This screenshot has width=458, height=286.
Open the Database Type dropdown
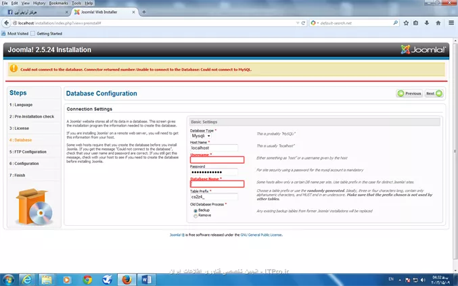coord(201,136)
